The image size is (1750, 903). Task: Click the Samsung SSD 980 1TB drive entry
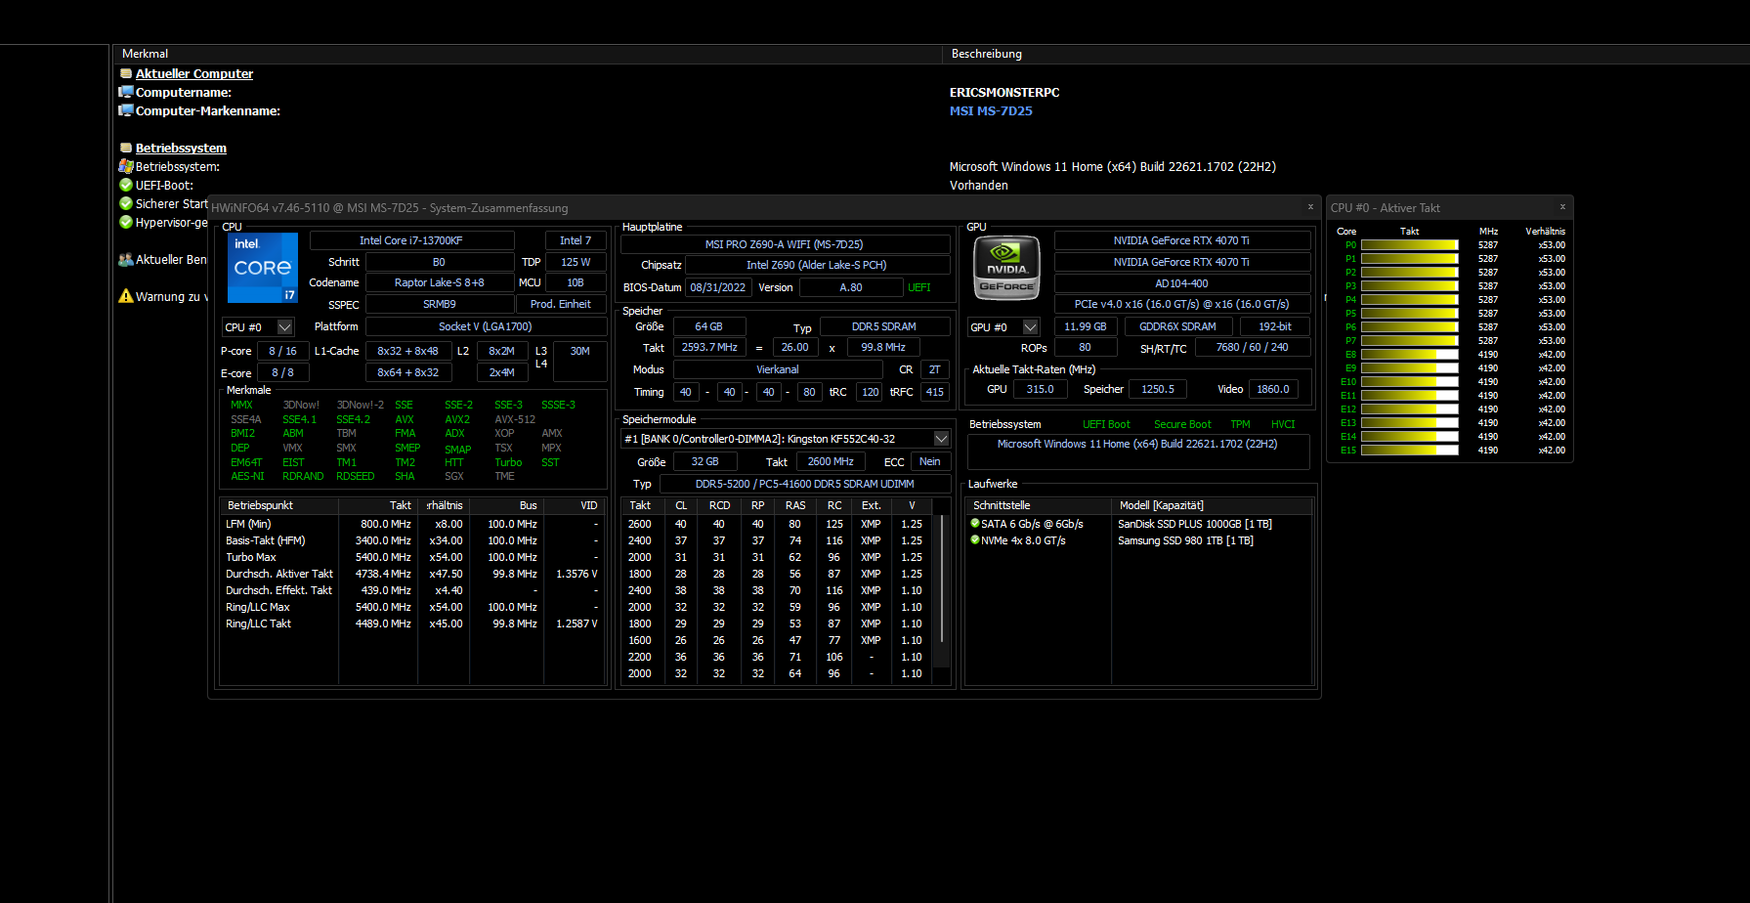(1185, 540)
